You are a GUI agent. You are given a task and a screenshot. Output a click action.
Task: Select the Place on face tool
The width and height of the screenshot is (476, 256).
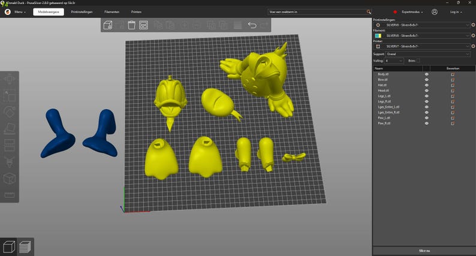click(x=10, y=129)
